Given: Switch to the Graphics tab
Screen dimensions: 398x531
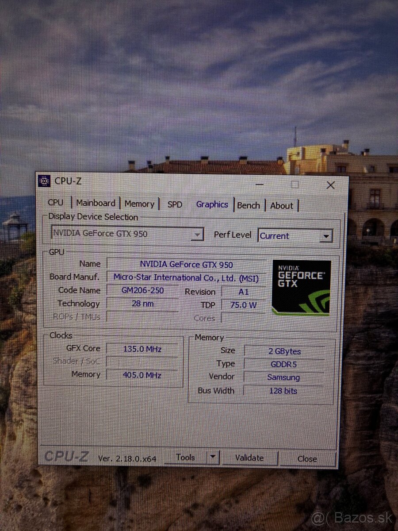Looking at the screenshot, I should pyautogui.click(x=212, y=204).
